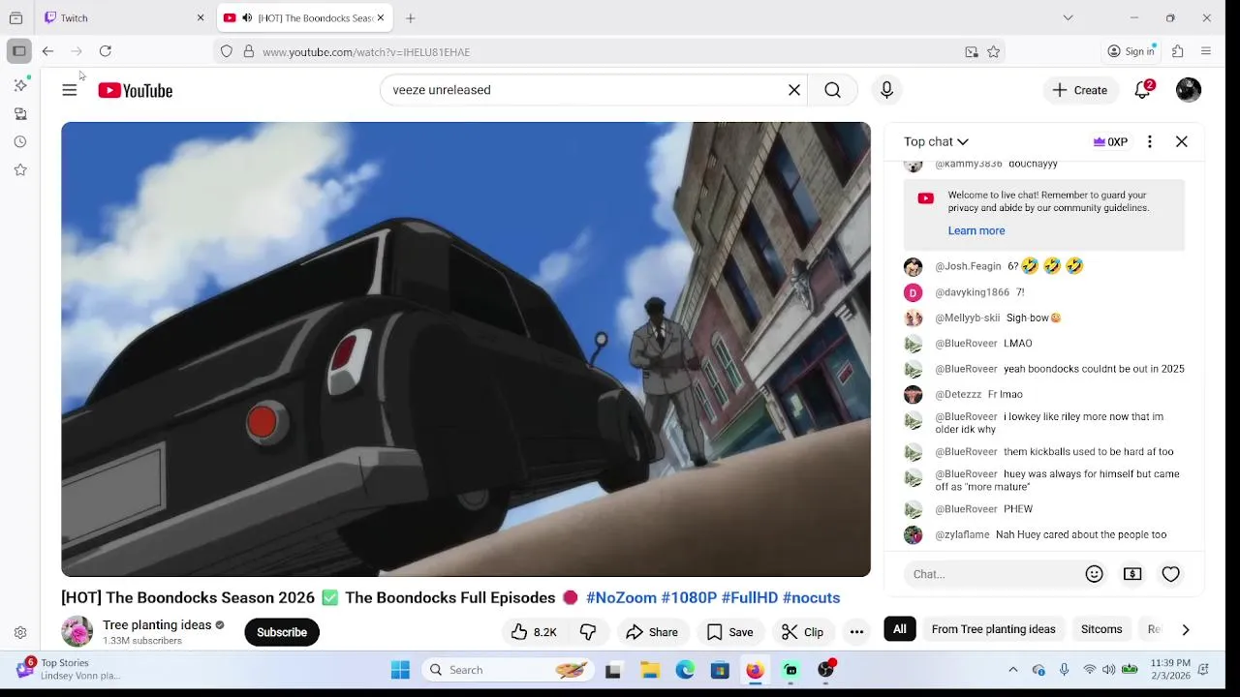Go back to previous page
The image size is (1240, 697).
point(47,51)
